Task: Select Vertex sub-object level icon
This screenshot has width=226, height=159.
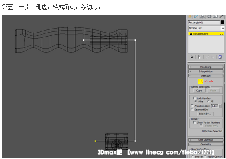Action: click(200, 82)
